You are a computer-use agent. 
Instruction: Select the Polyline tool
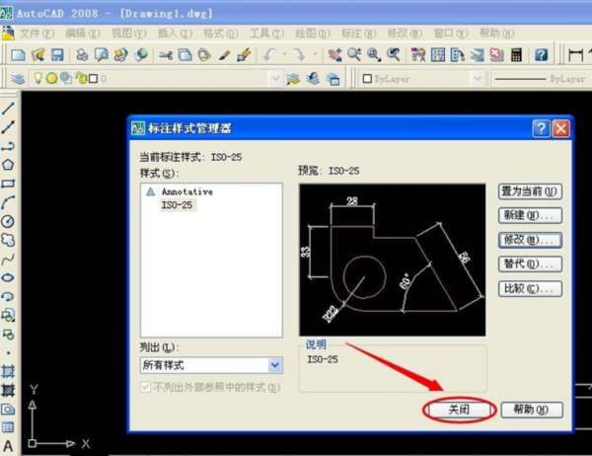tap(8, 146)
